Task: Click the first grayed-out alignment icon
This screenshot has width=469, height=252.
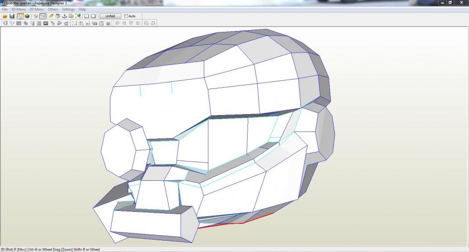Action: pos(117,23)
